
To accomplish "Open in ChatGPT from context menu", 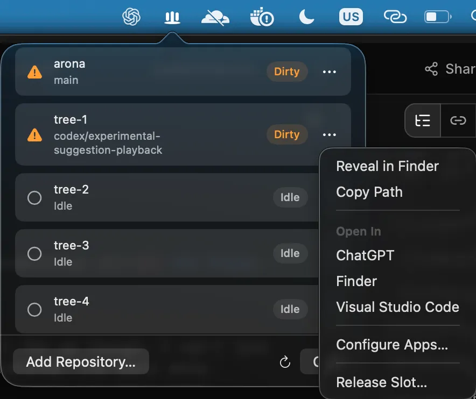I will [x=365, y=255].
